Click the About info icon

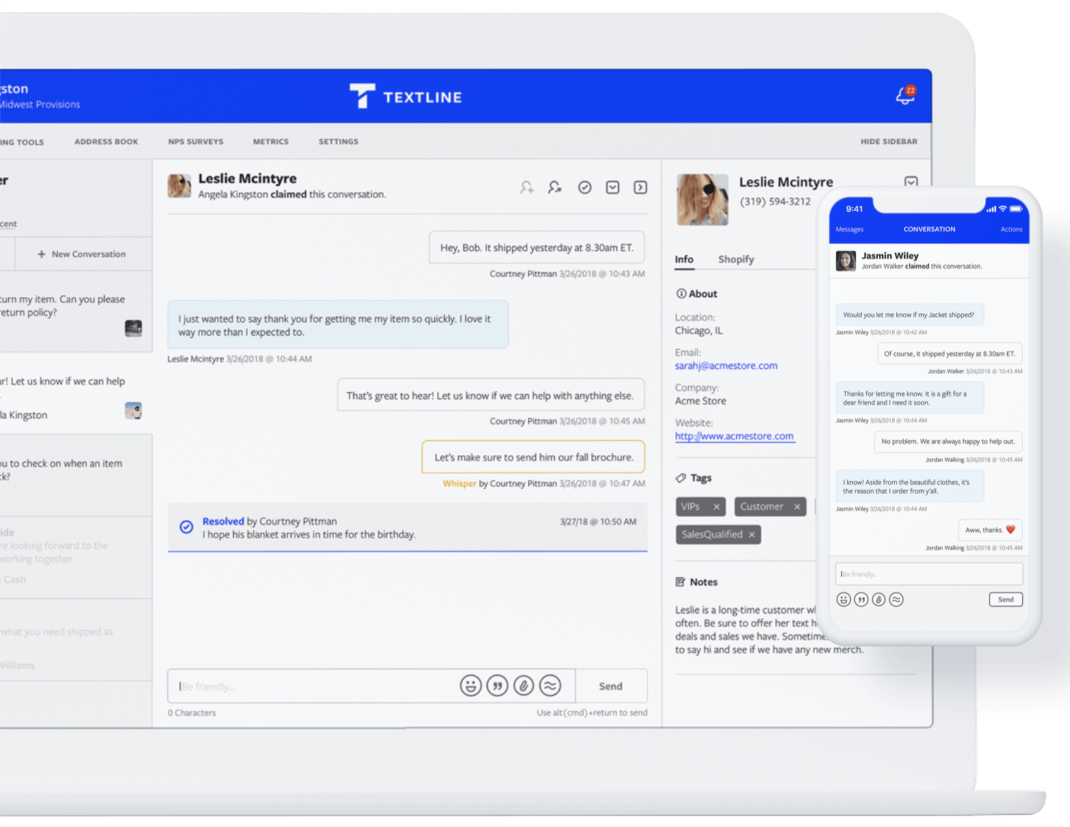[x=681, y=294]
